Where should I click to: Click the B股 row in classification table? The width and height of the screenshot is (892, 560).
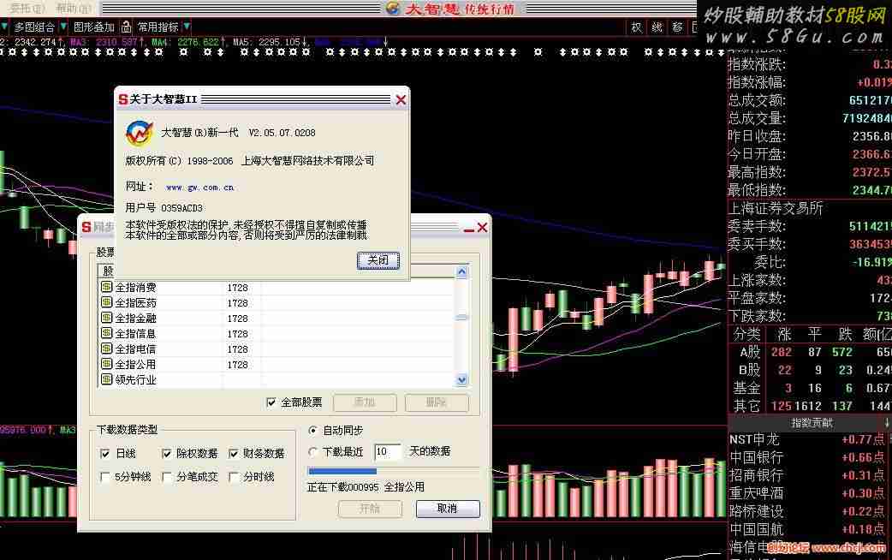(x=810, y=370)
